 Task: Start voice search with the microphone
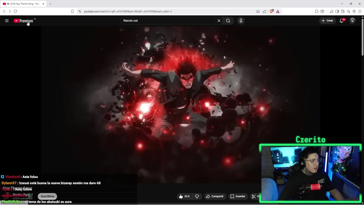(x=241, y=20)
